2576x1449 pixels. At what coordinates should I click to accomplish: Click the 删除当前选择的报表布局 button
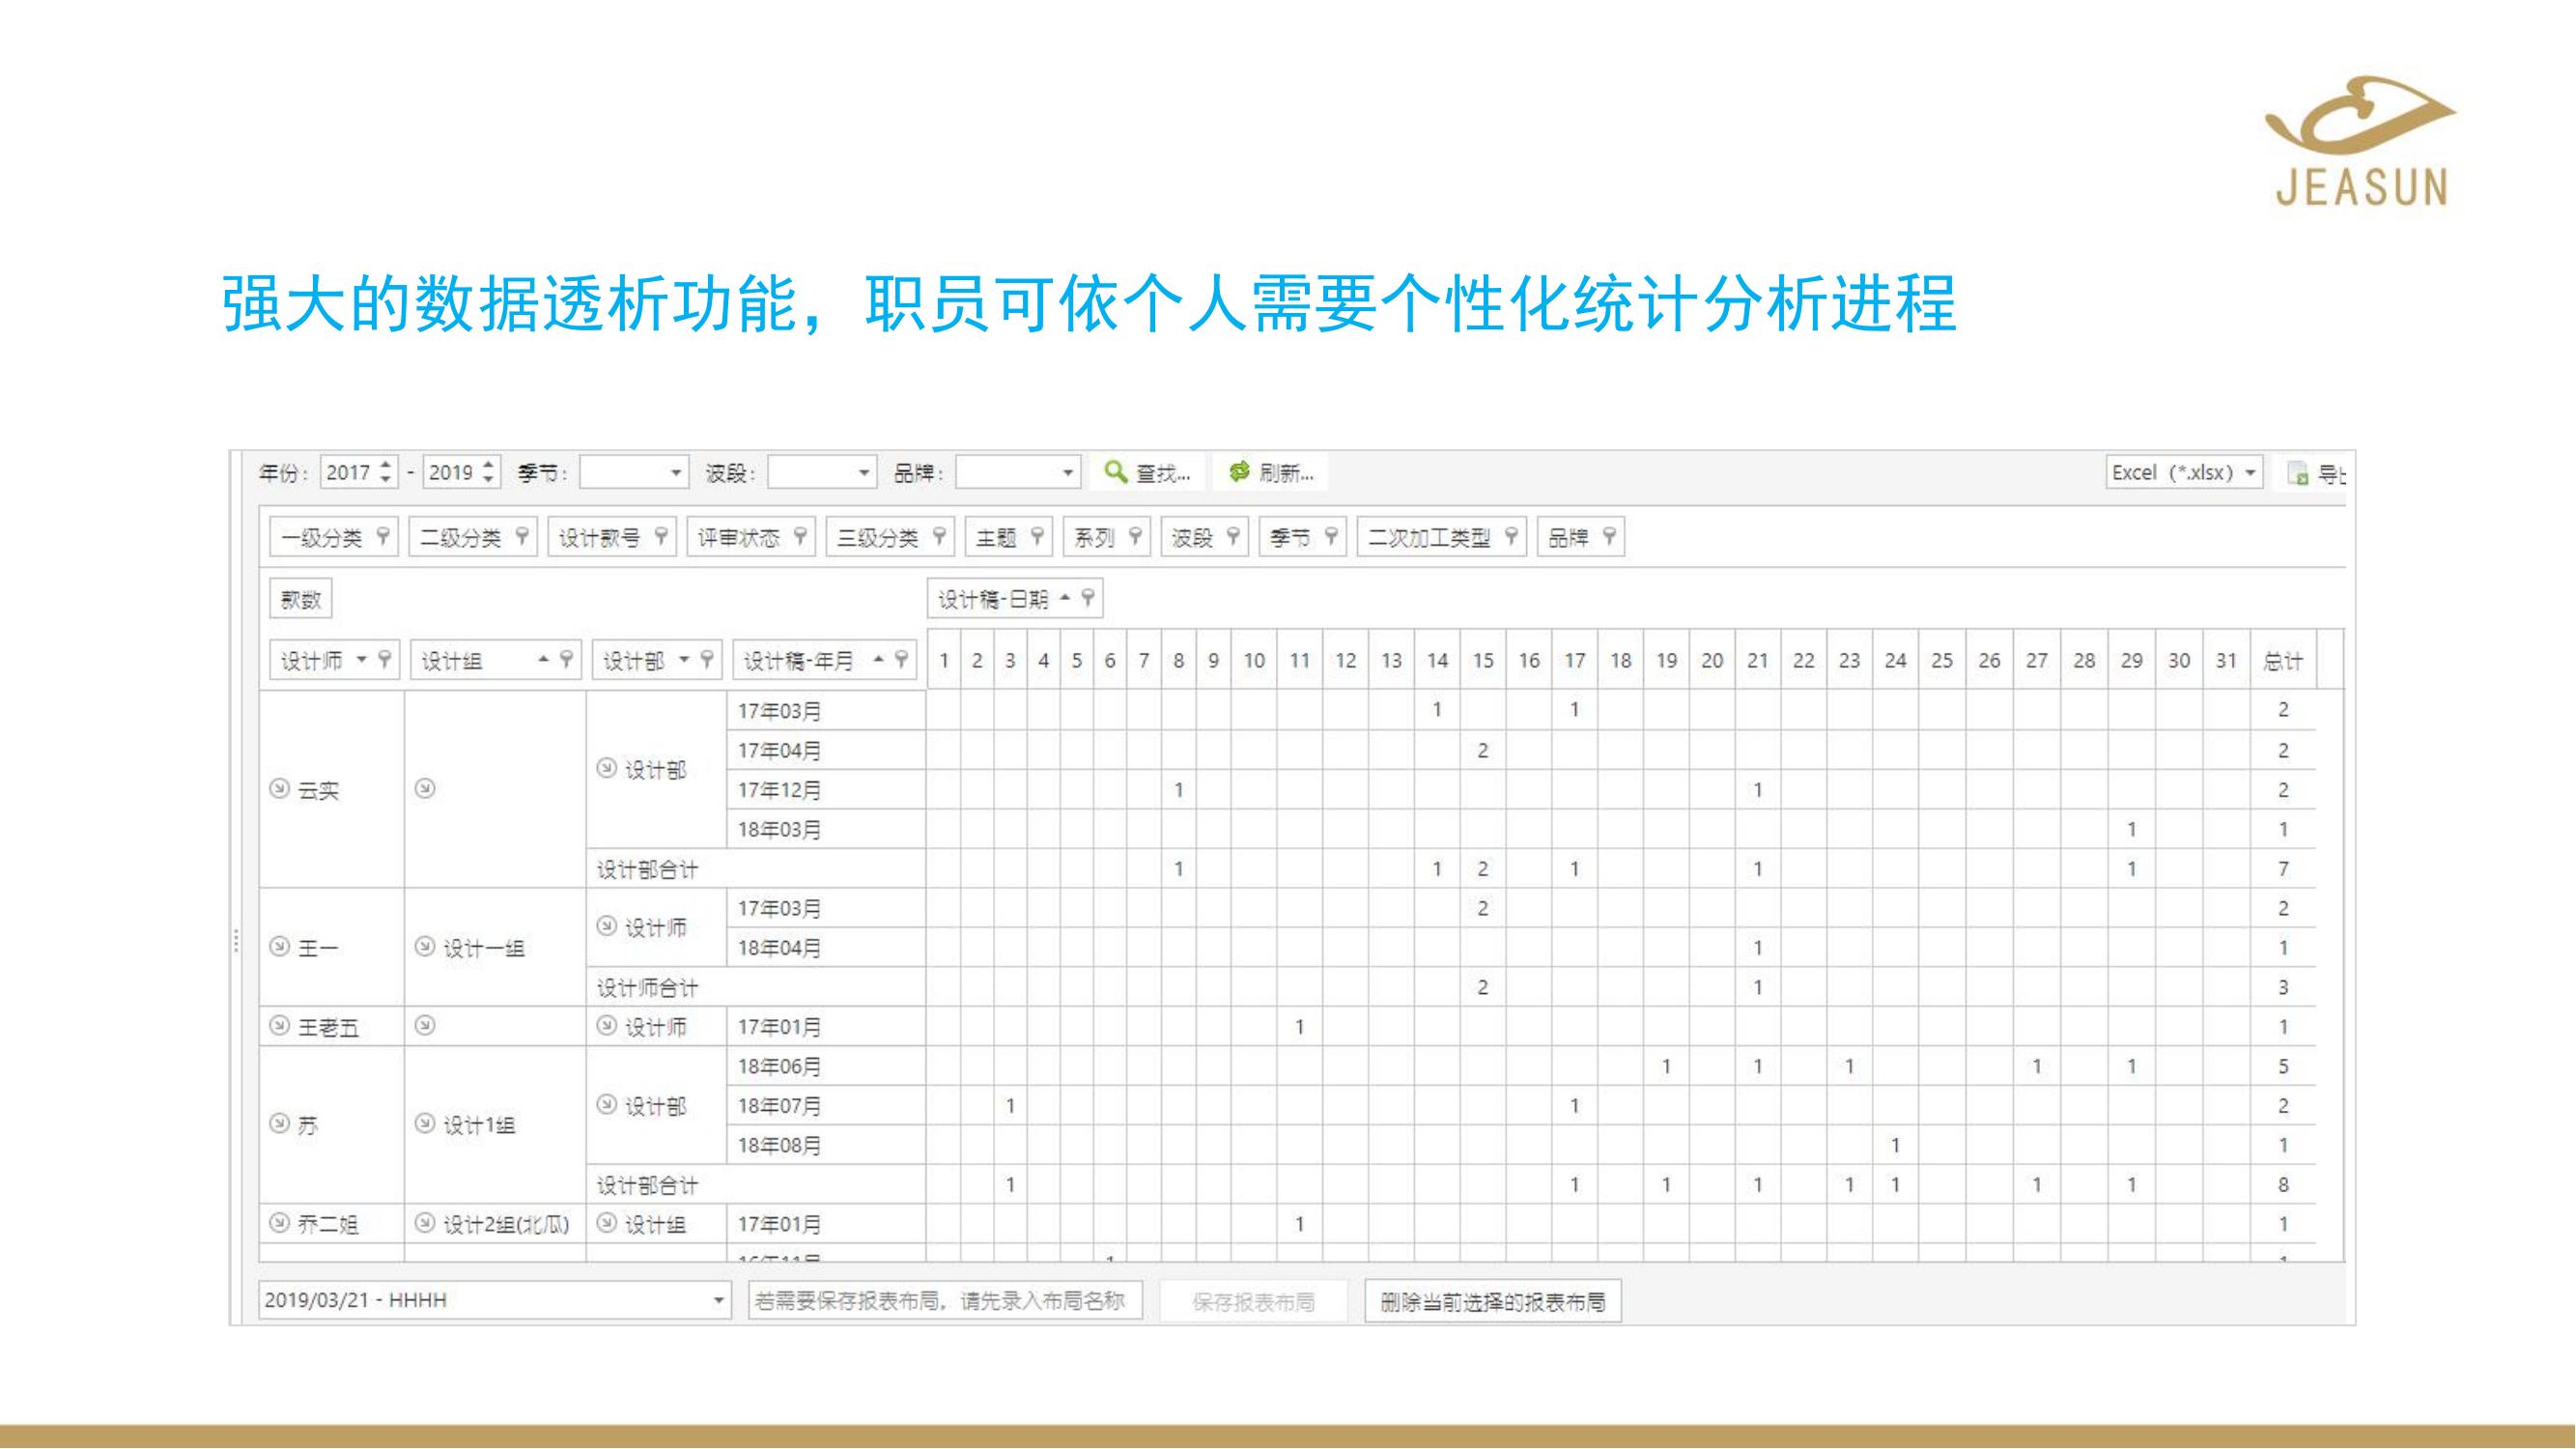click(1492, 1301)
